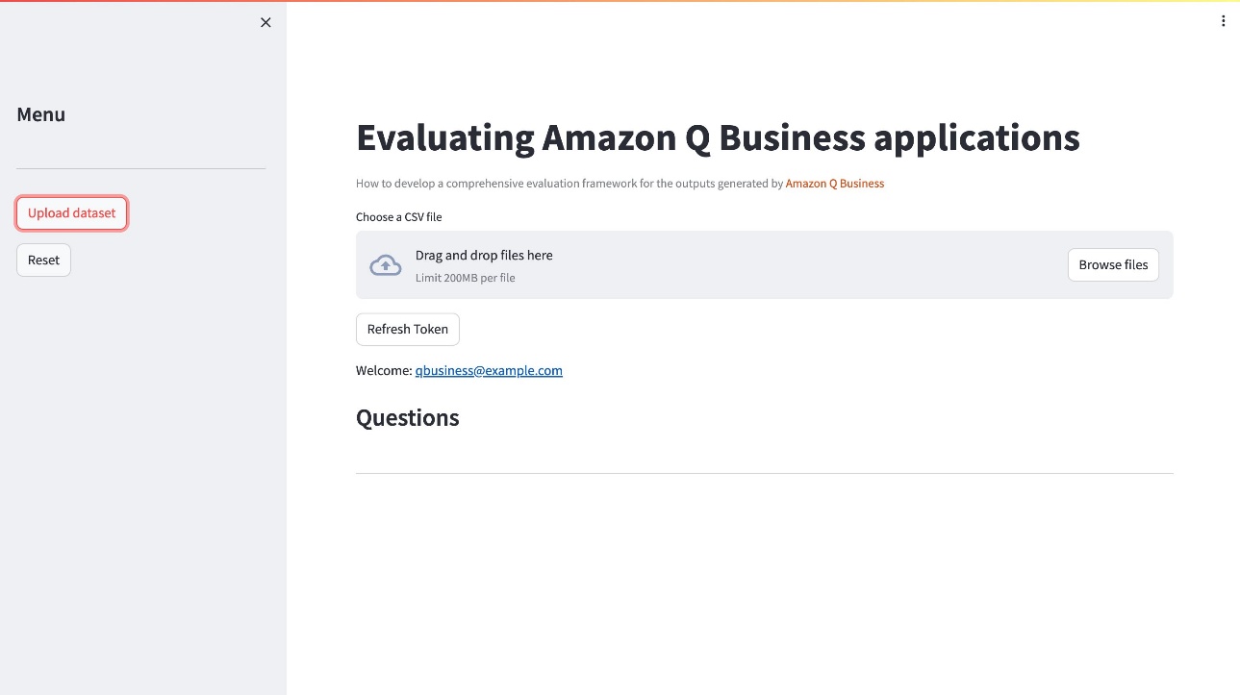1240x695 pixels.
Task: Open the three-dot app menu
Action: [x=1224, y=21]
